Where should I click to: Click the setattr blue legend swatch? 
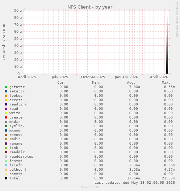pos(6,91)
